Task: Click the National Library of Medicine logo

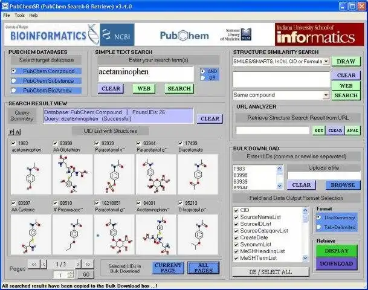Action: (x=236, y=34)
